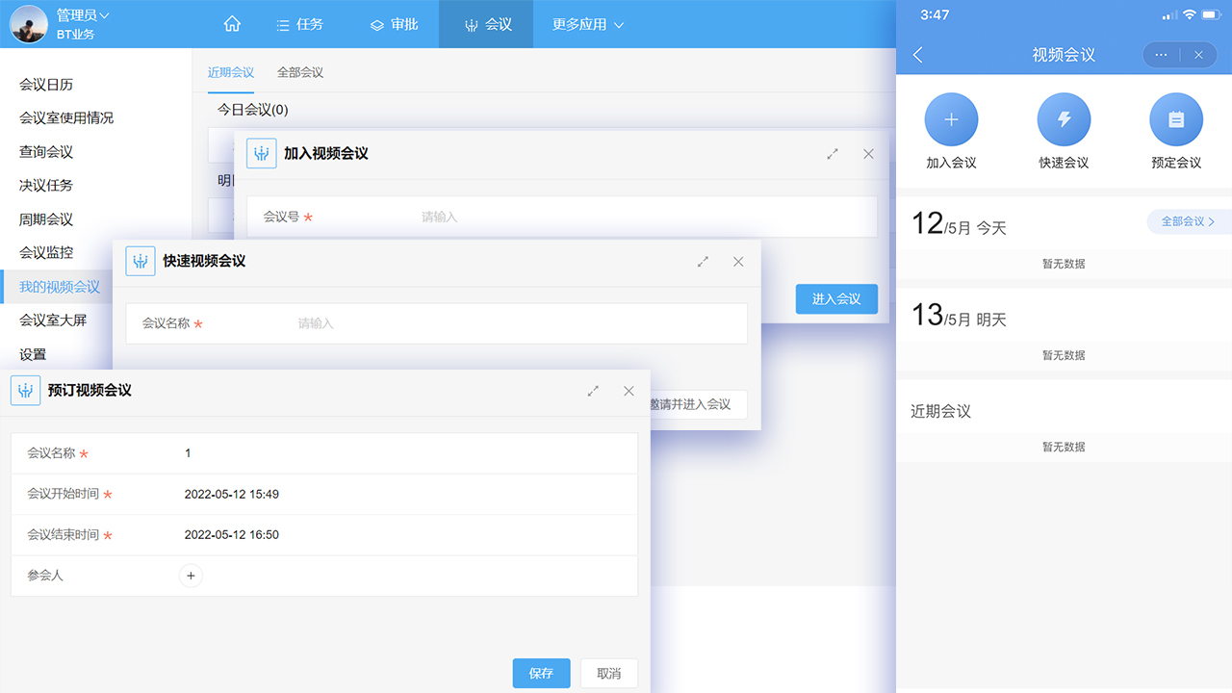The width and height of the screenshot is (1232, 693).
Task: Click the 会议号 input field
Action: 562,217
